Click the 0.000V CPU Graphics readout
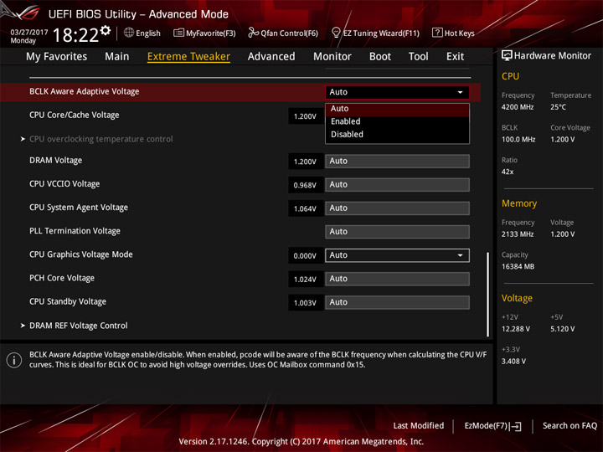The width and height of the screenshot is (603, 452). point(305,255)
